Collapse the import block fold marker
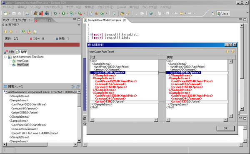Image resolution: width=250 pixels, height=154 pixels. (x=90, y=35)
